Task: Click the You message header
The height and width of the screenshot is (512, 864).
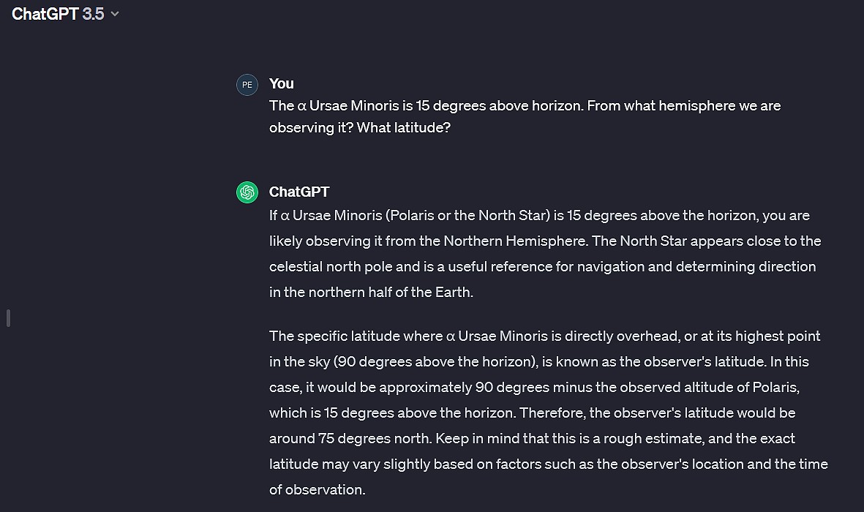Action: tap(282, 84)
